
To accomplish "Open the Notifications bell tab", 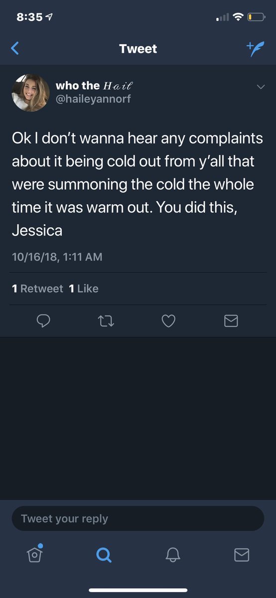I will 172,555.
